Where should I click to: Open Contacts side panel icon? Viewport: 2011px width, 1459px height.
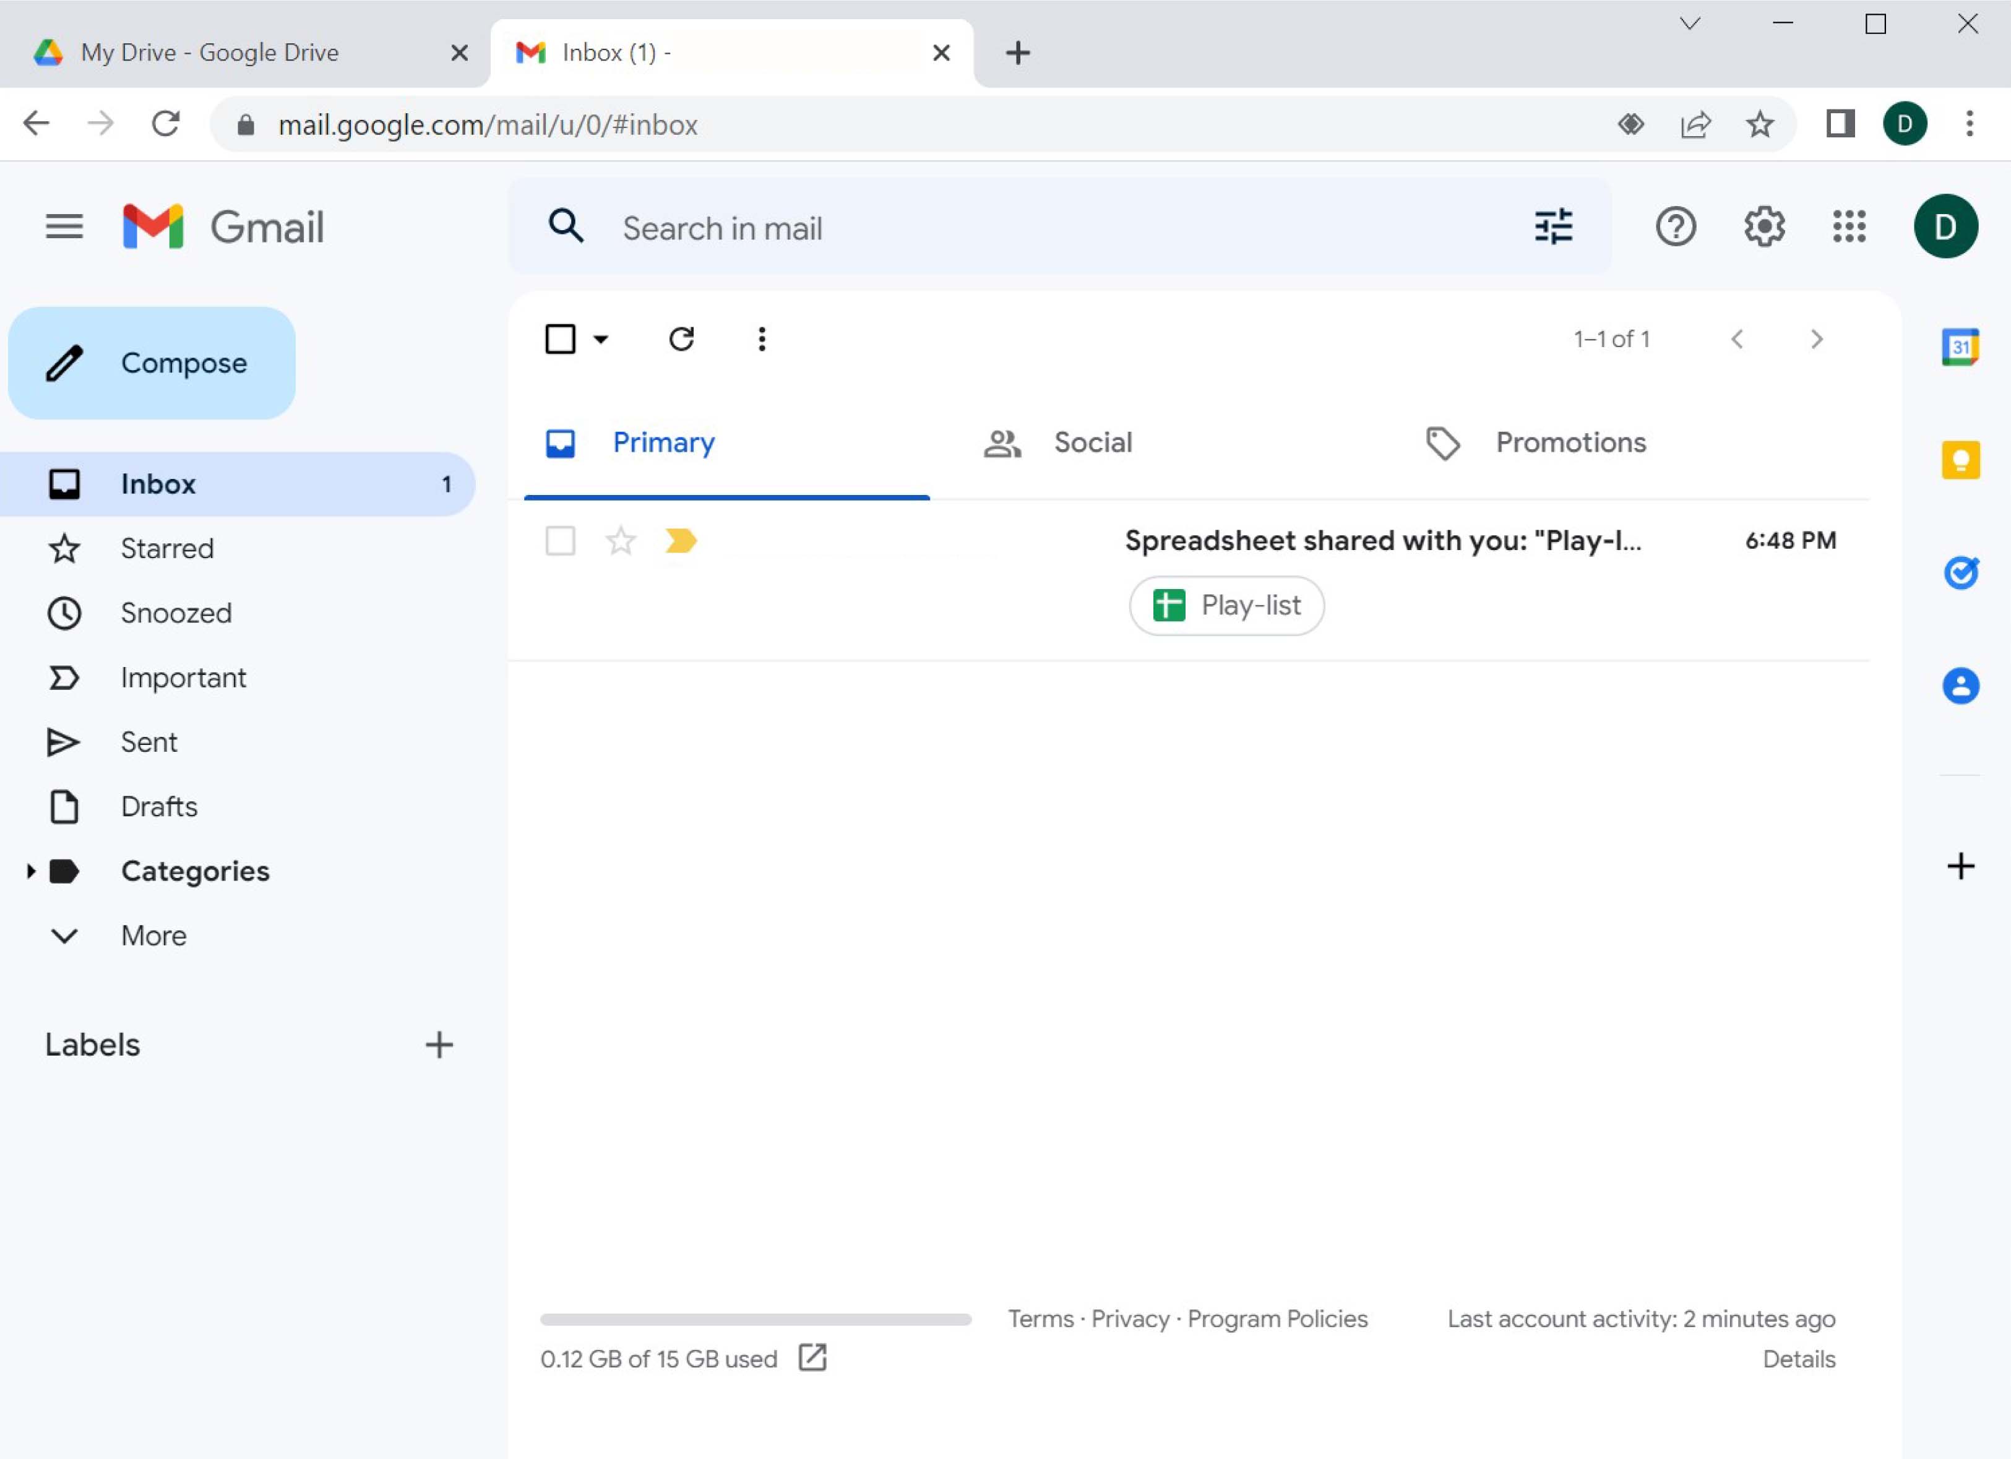click(1960, 685)
